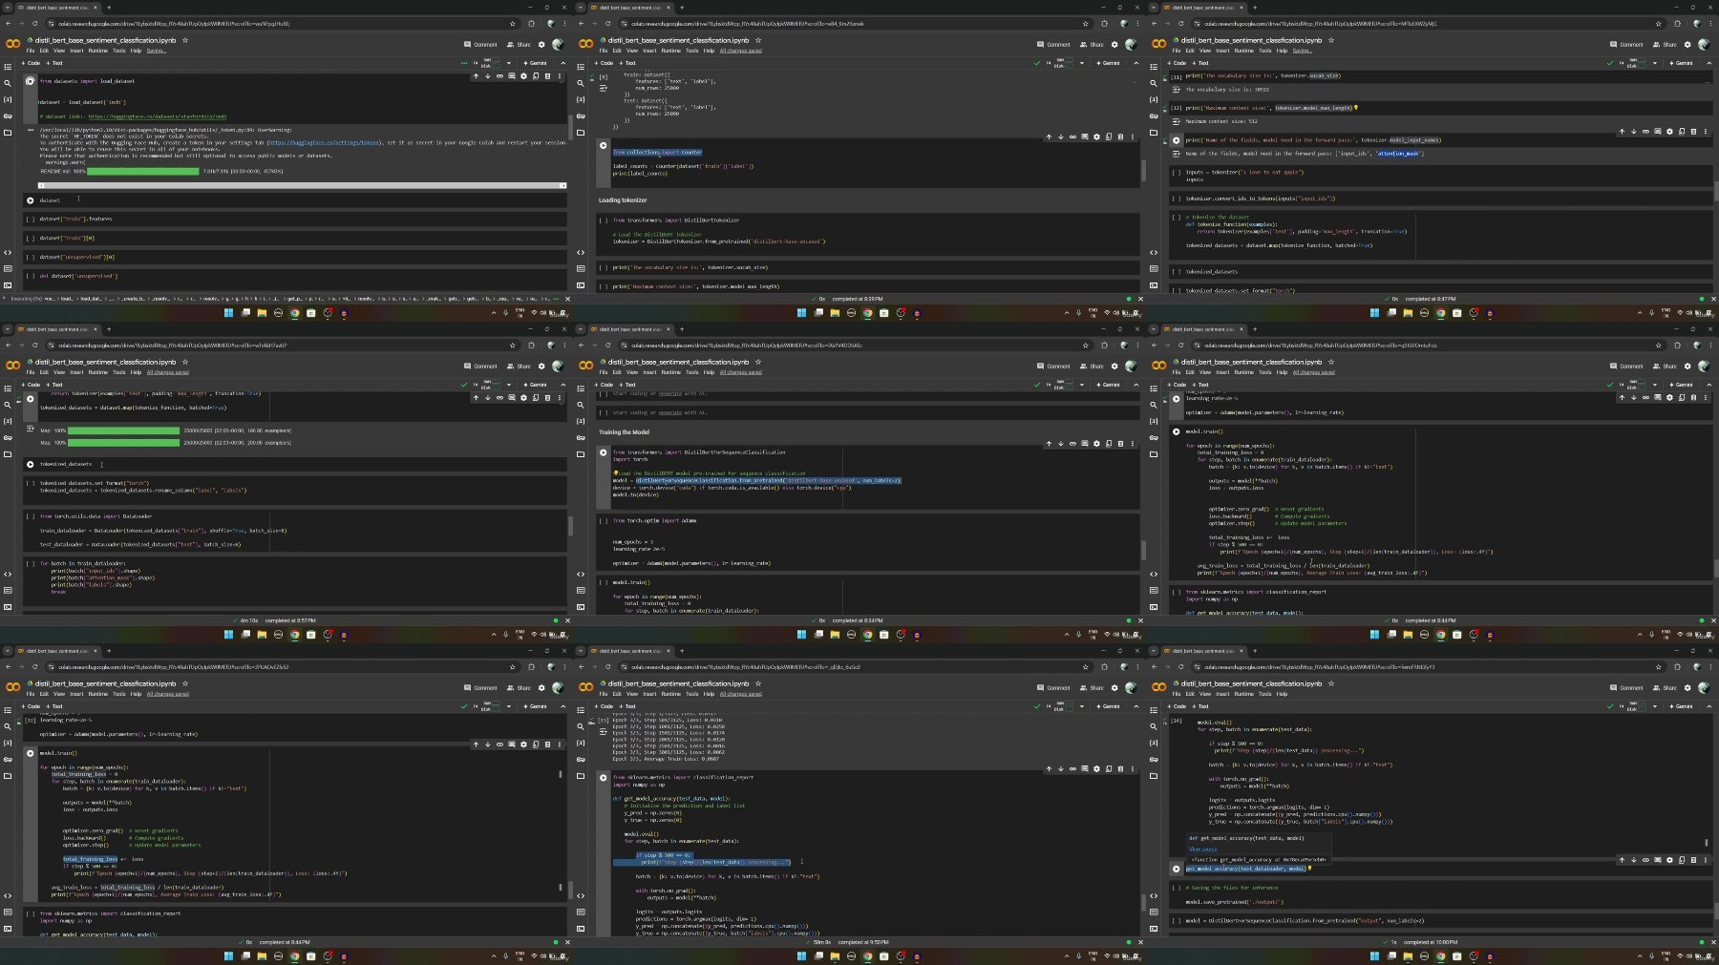
Task: Stop the running load_dataset cell in top-left window
Action: pyautogui.click(x=31, y=81)
